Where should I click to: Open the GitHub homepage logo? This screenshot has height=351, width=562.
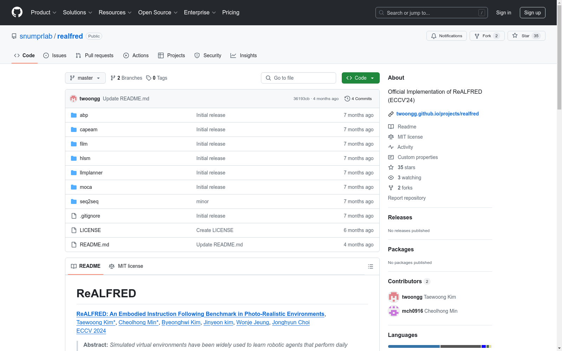coord(17,12)
